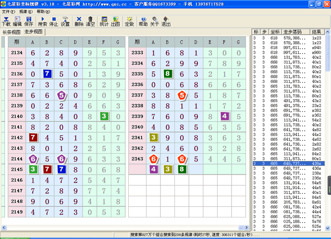Click the 清空 clear toolbar icon
This screenshot has width=331, height=239.
coord(90,22)
